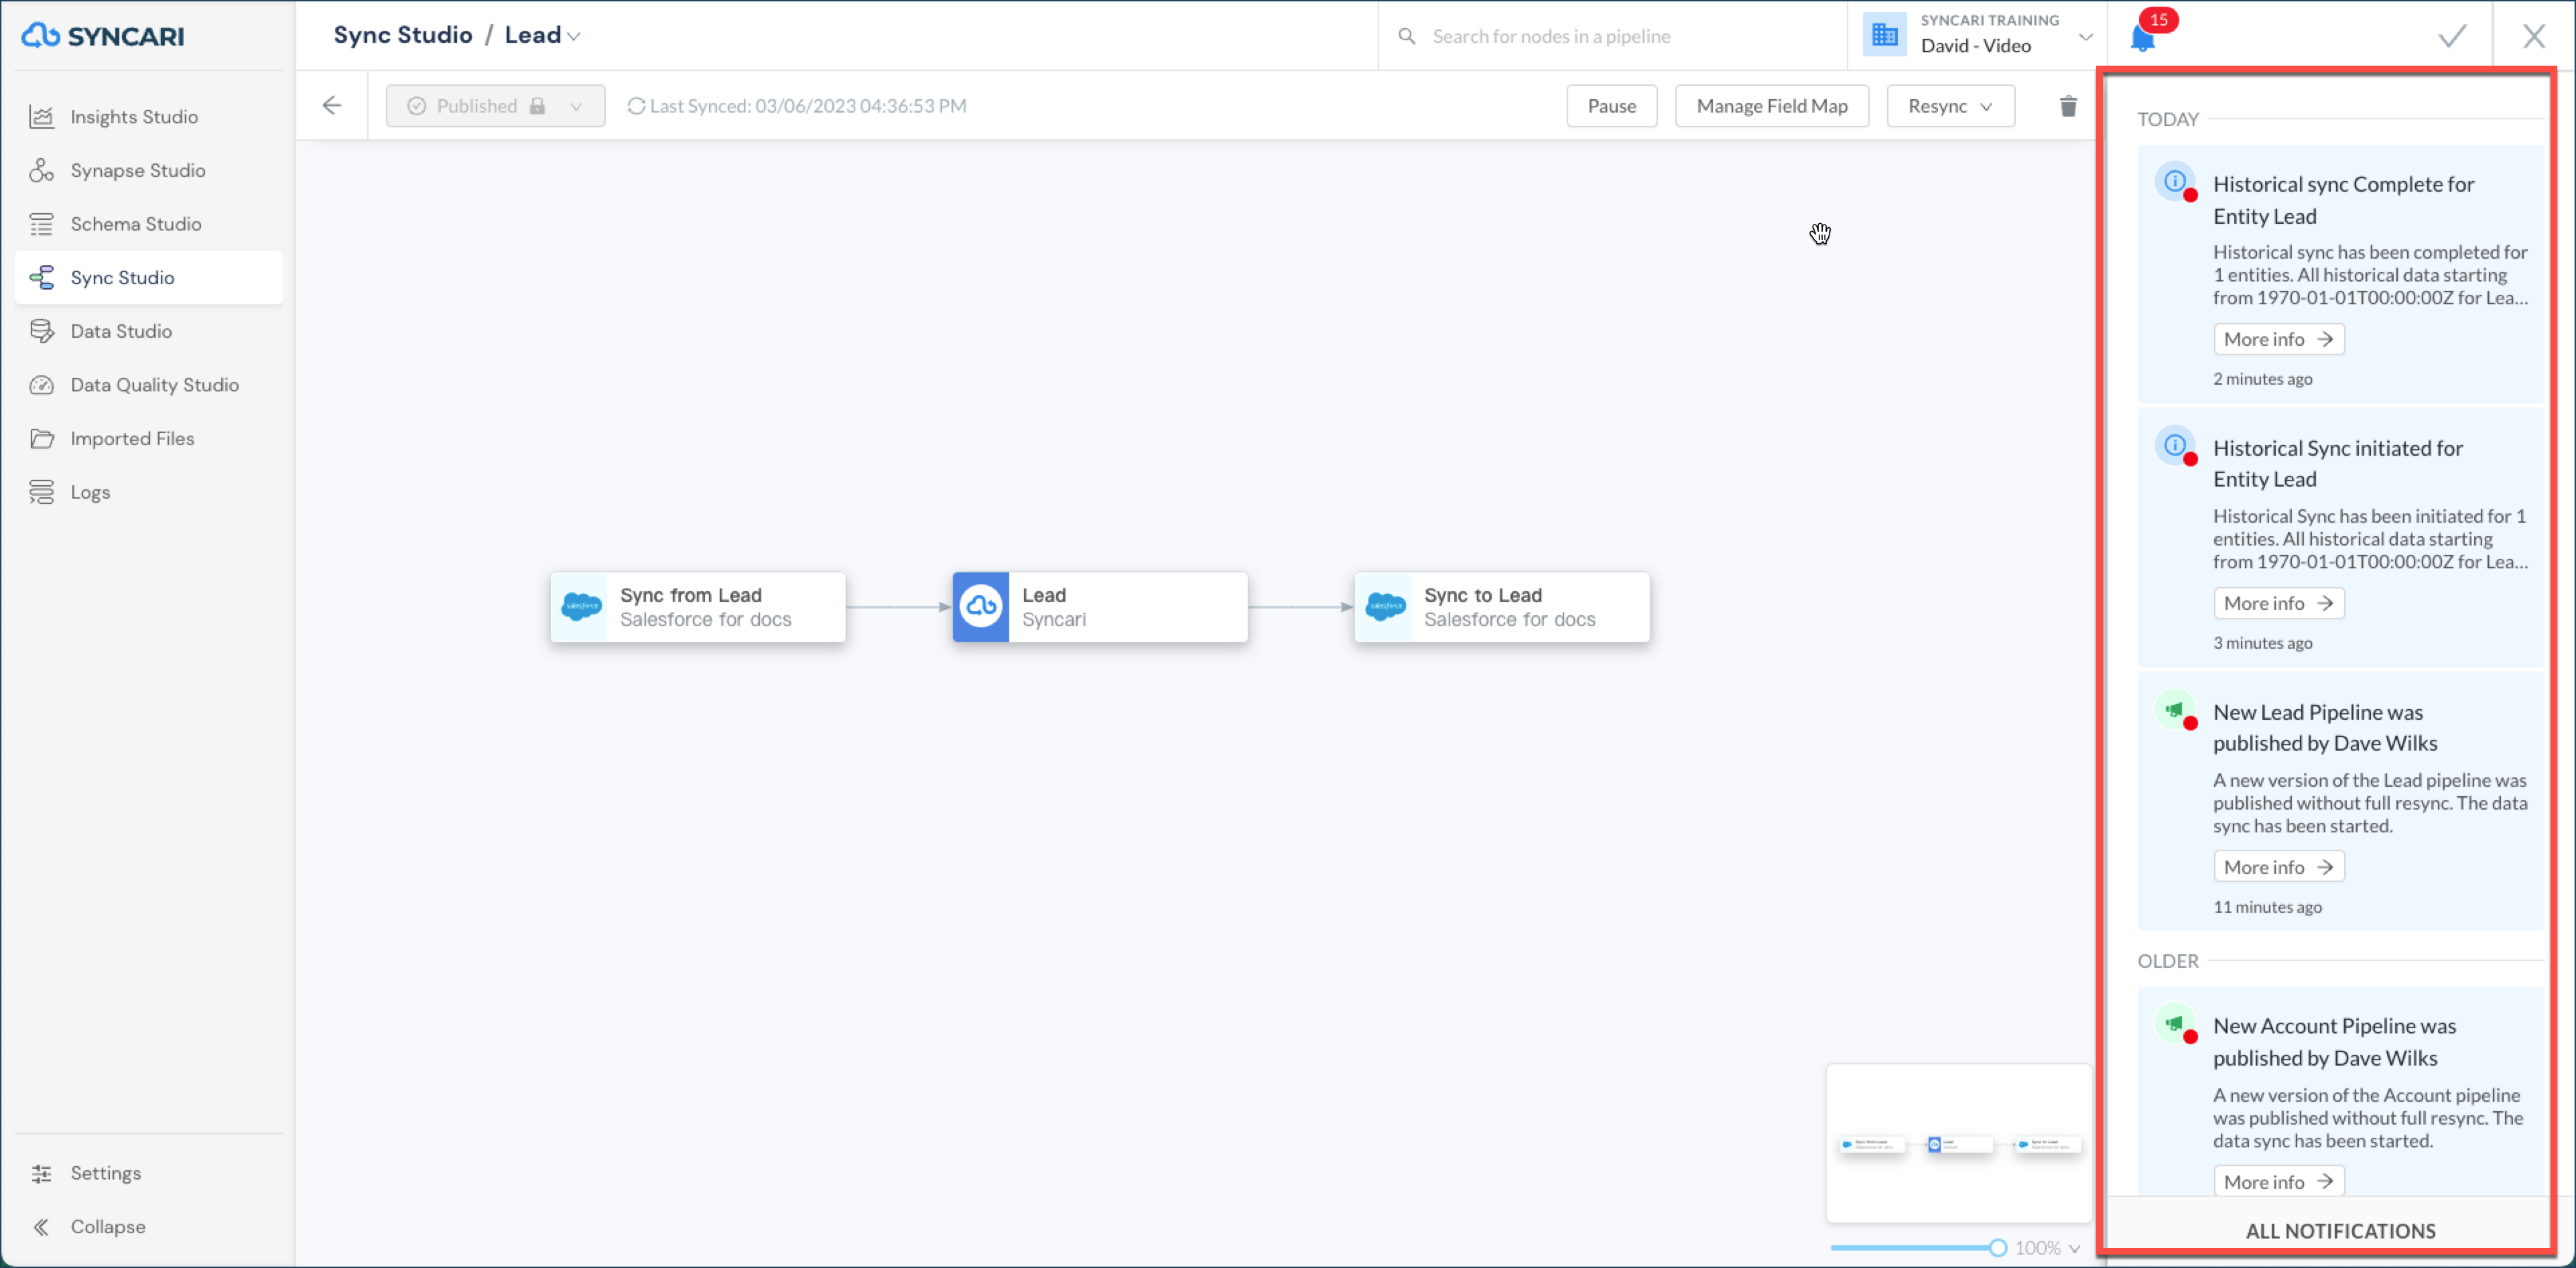
Task: Go back with the left arrow
Action: tap(332, 106)
